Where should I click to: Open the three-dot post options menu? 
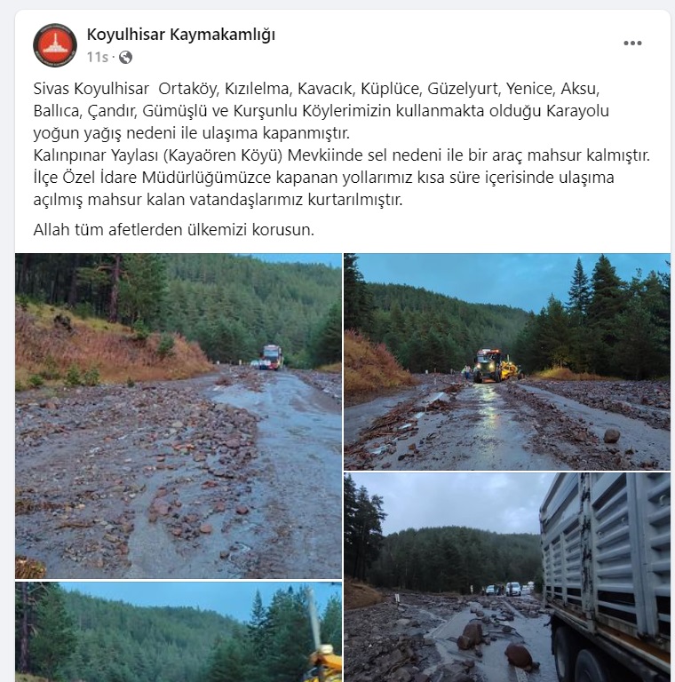click(x=632, y=43)
